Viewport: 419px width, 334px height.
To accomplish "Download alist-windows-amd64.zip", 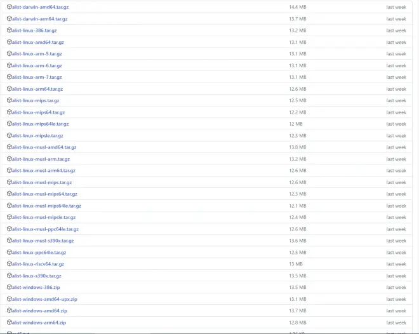I will click(39, 311).
